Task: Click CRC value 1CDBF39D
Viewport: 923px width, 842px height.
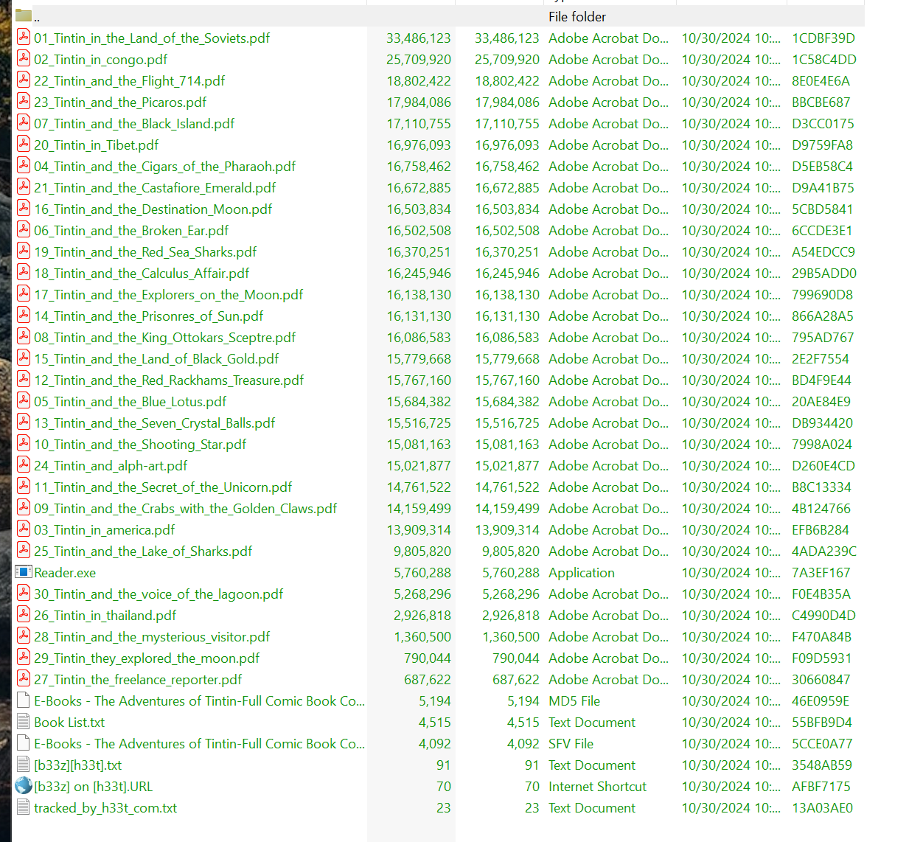Action: [x=823, y=38]
